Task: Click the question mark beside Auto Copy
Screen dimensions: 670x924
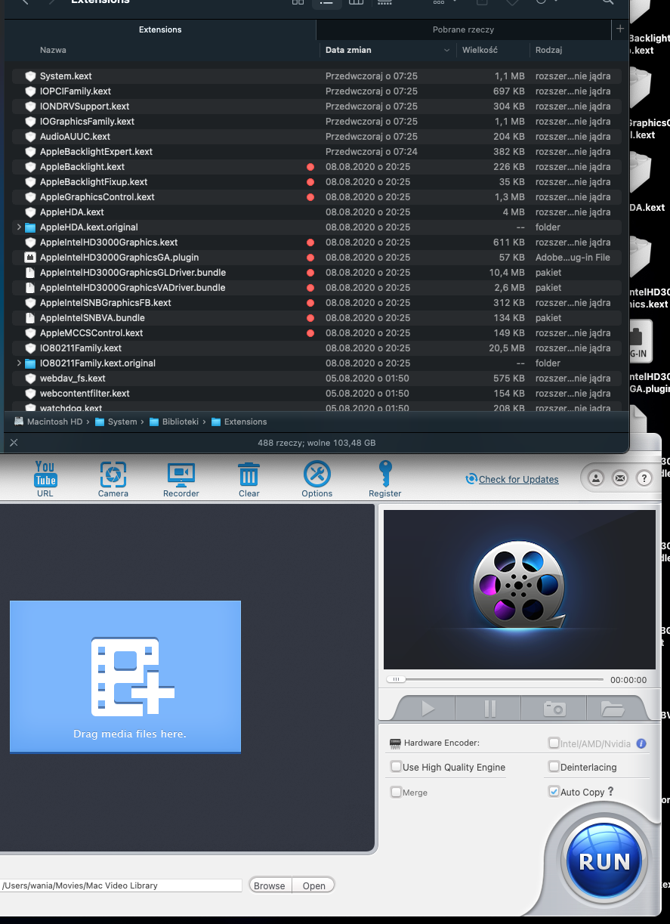Action: pos(610,792)
